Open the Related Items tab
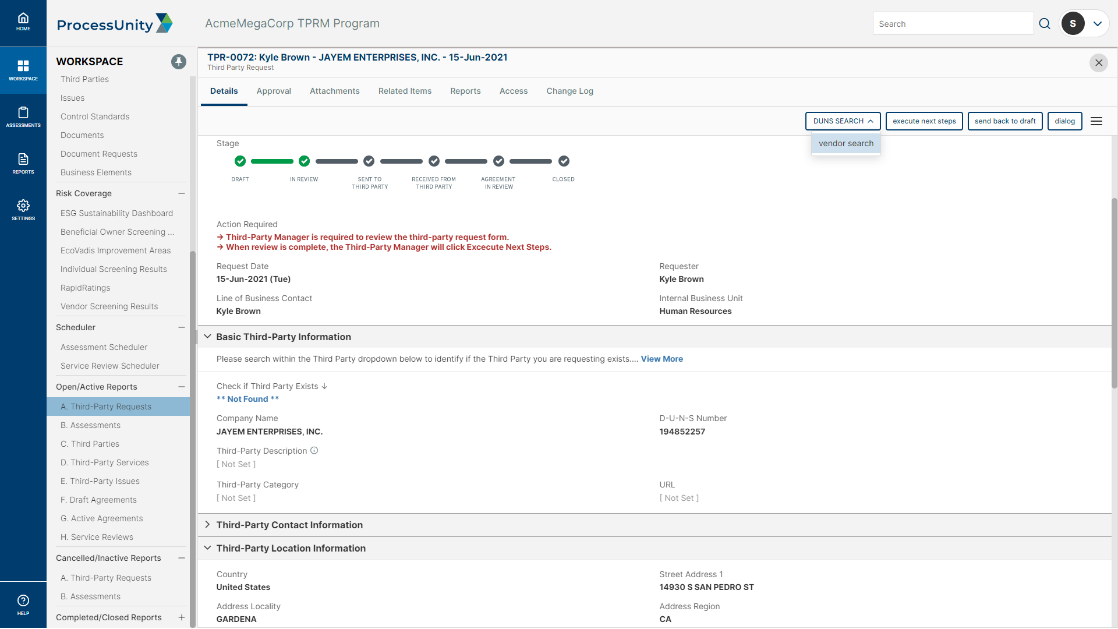Viewport: 1118px width, 629px height. pos(405,91)
